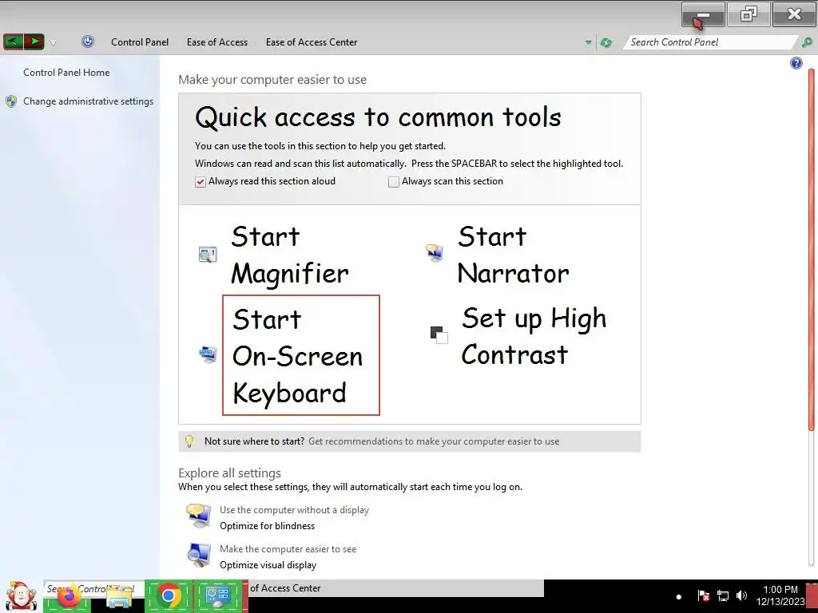
Task: Click Set up High Contrast text
Action: (x=534, y=336)
